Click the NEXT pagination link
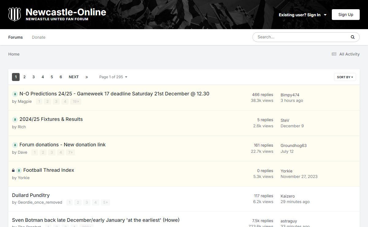The image size is (368, 227). tap(74, 77)
